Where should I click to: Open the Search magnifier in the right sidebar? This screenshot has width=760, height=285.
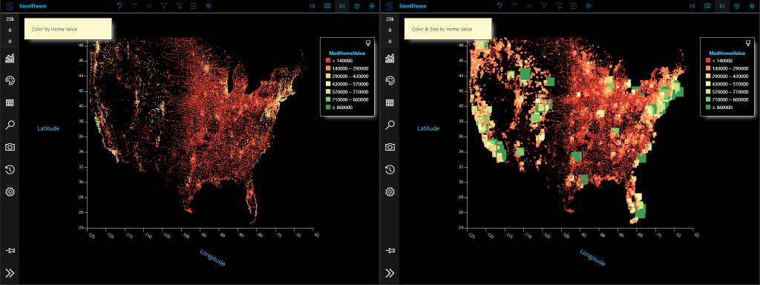click(x=390, y=125)
